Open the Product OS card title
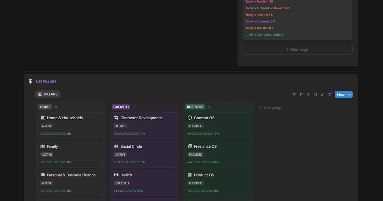 coord(204,175)
